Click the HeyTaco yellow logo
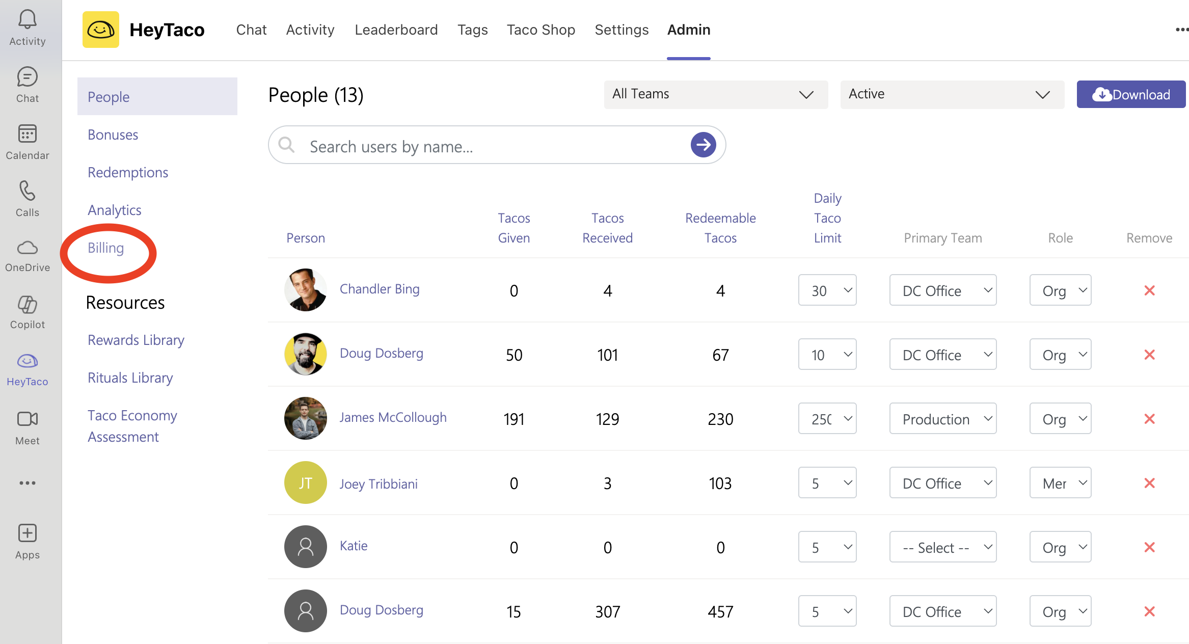 pyautogui.click(x=101, y=30)
